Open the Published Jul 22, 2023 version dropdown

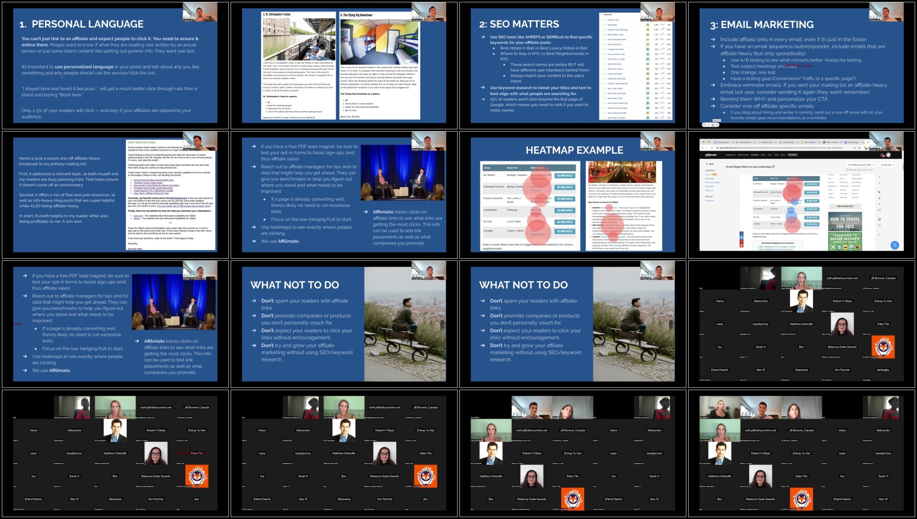pyautogui.click(x=861, y=165)
